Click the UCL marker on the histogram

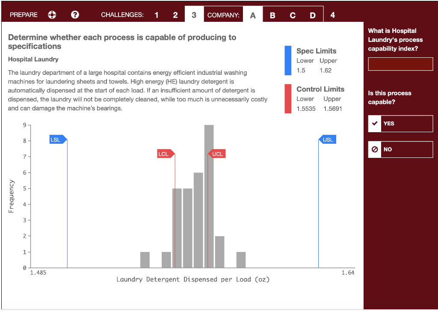click(217, 154)
